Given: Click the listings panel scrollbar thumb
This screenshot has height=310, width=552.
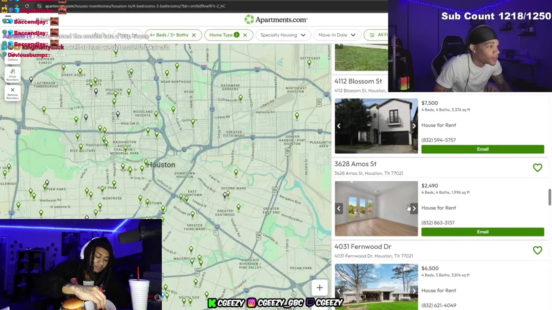Looking at the screenshot, I should click(x=549, y=197).
